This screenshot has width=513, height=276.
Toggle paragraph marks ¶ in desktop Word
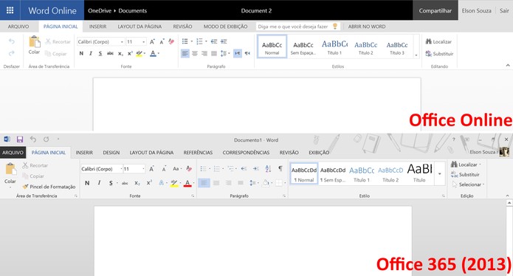click(280, 168)
